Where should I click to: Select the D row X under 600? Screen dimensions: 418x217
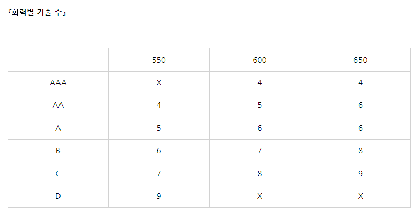[260, 196]
